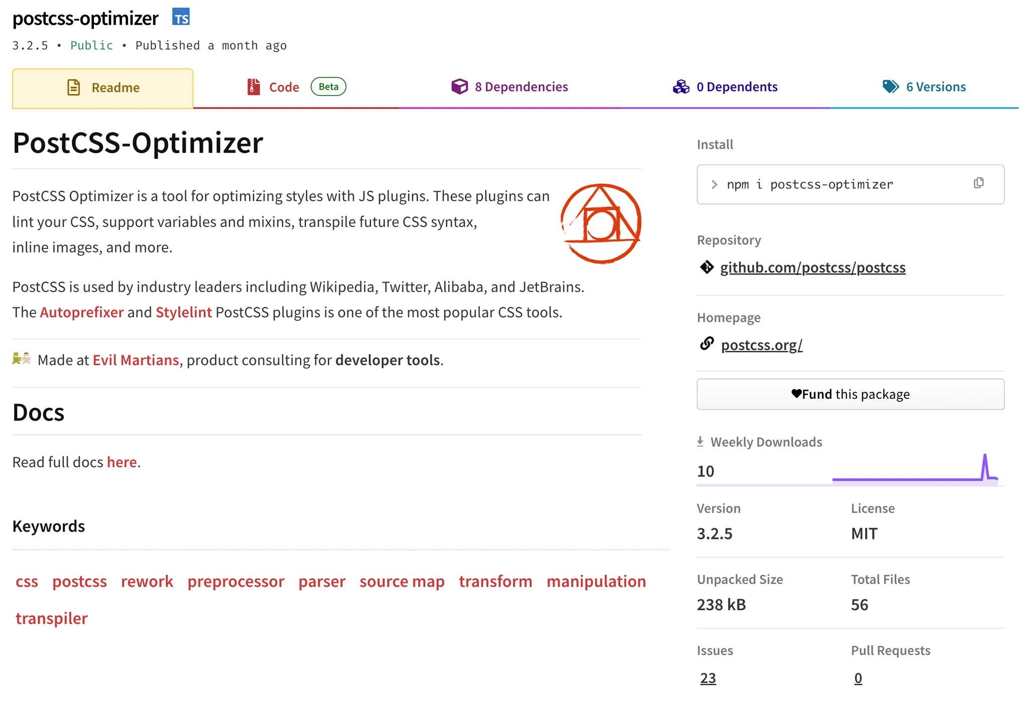Click the Fund this package button
Viewport: 1029px width, 701px height.
click(850, 394)
